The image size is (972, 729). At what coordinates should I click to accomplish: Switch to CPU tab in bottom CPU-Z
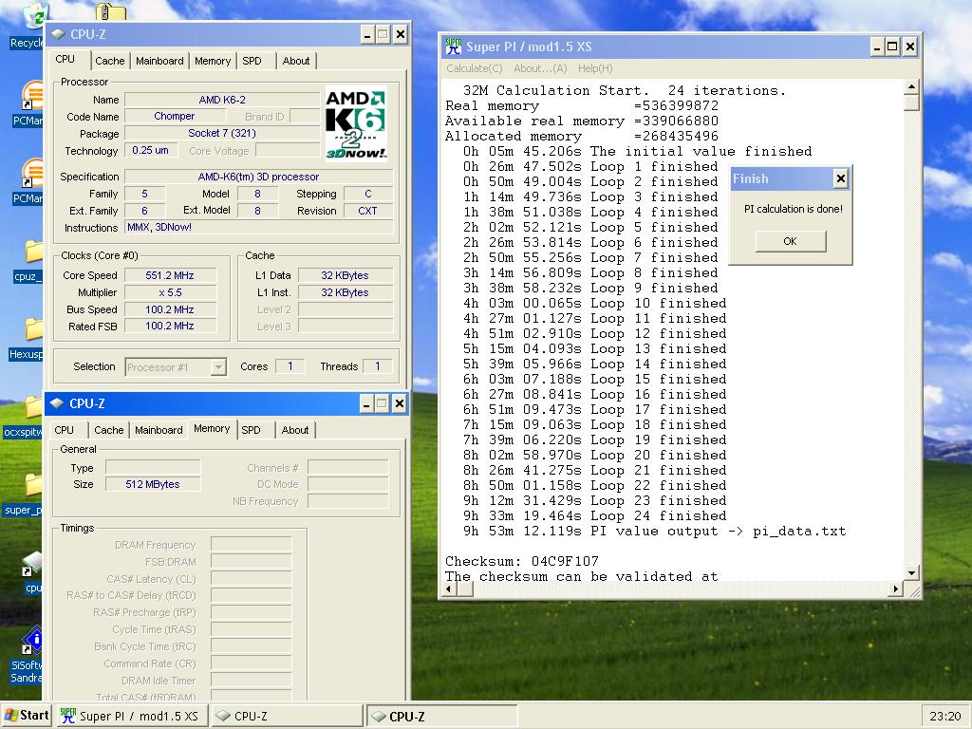tap(64, 430)
